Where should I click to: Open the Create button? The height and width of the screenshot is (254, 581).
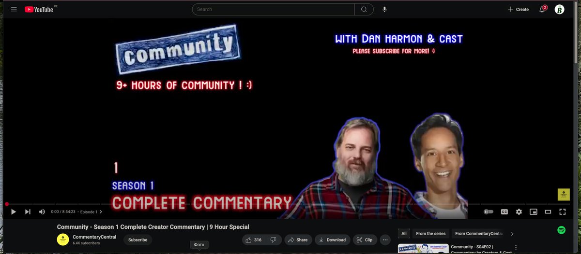tap(518, 9)
